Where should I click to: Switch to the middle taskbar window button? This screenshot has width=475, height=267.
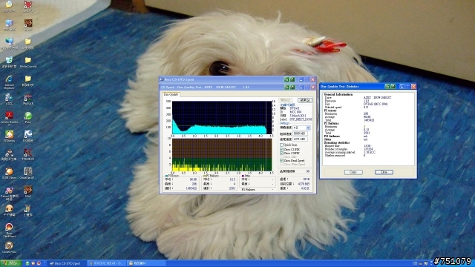[106, 263]
